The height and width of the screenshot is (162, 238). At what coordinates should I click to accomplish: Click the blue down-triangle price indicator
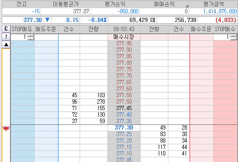click(47, 20)
